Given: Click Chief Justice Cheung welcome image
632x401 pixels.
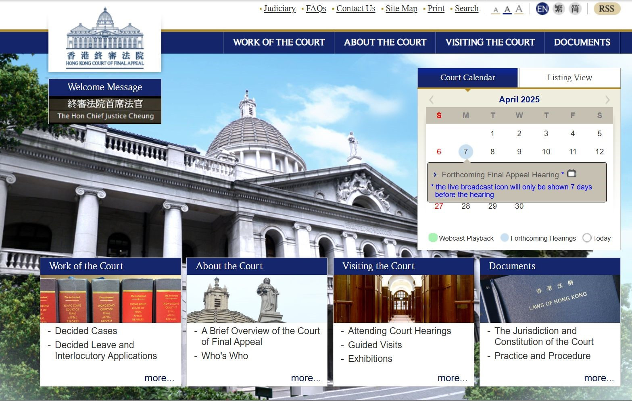Looking at the screenshot, I should pyautogui.click(x=105, y=110).
